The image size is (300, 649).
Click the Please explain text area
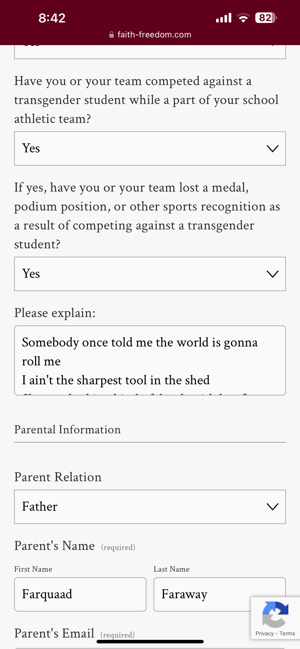pyautogui.click(x=150, y=360)
